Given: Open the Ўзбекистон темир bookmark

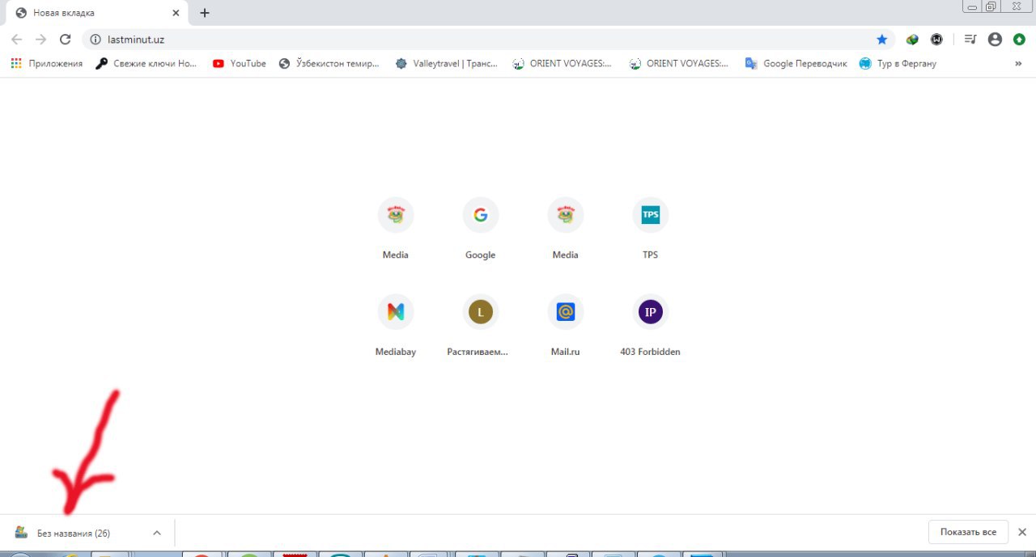Looking at the screenshot, I should pos(329,63).
